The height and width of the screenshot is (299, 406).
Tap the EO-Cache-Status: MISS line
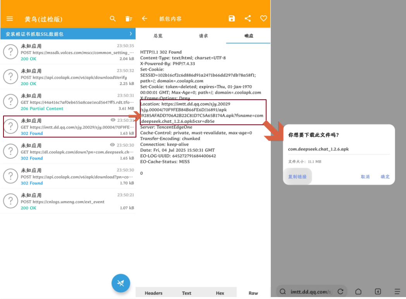[165, 161]
